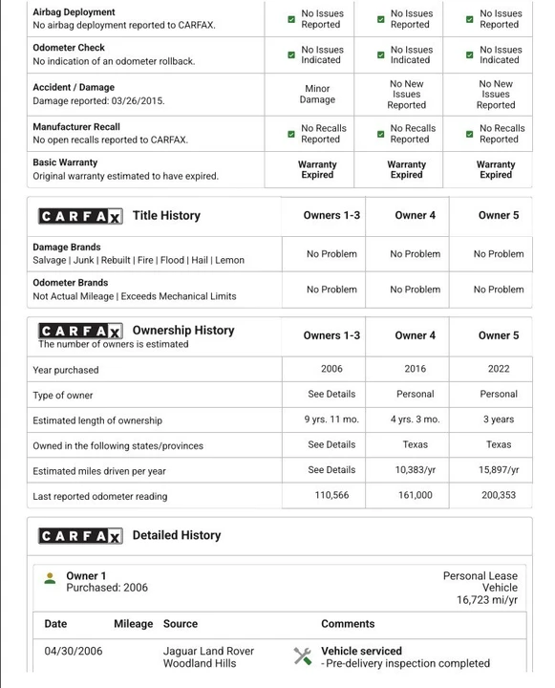The image size is (555, 688).
Task: Click Manufacturer Recall green check for Owner 5
Action: coord(469,134)
